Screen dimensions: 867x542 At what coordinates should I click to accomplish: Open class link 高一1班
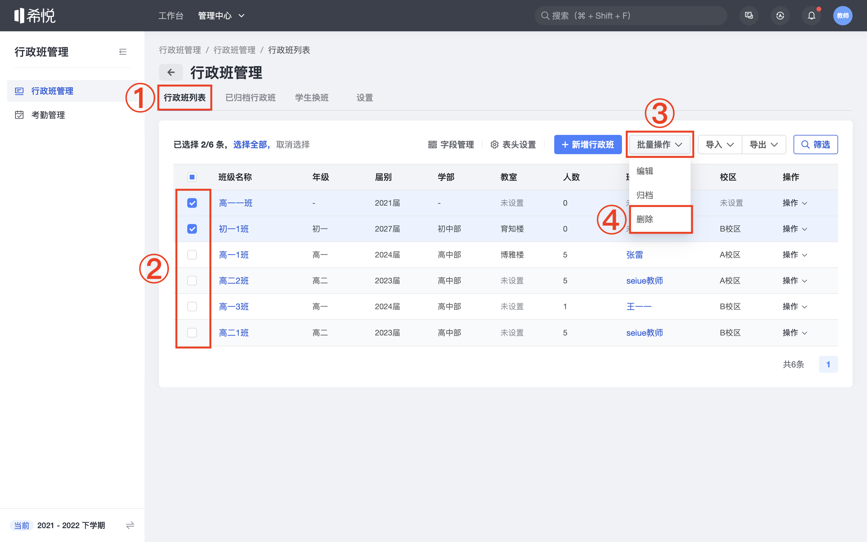click(x=234, y=254)
